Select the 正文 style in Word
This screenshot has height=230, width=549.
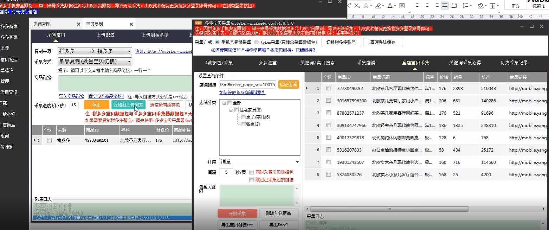point(516,6)
